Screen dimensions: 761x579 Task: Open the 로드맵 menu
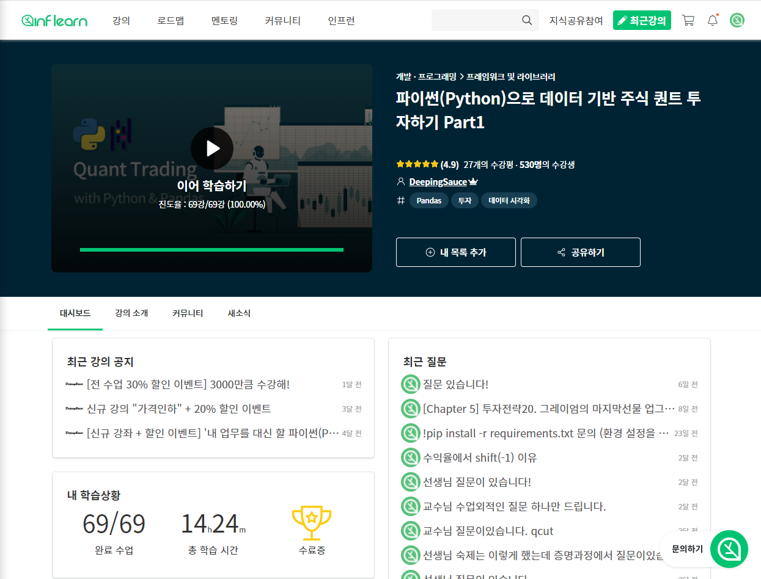click(x=171, y=20)
